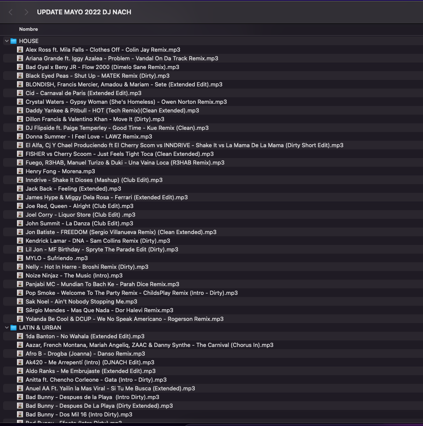The image size is (423, 426).
Task: Click mp3 icon for Inndrive Shake It Dioses
Action: (x=20, y=180)
